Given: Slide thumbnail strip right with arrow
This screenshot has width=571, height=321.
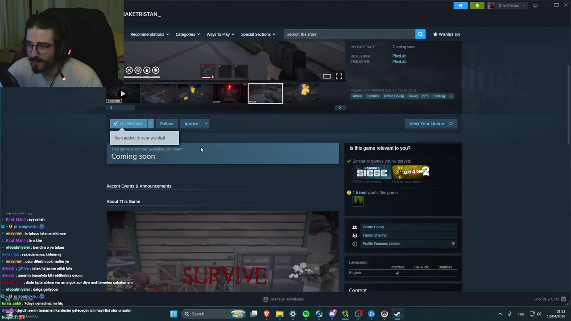Looking at the screenshot, I should pyautogui.click(x=340, y=107).
